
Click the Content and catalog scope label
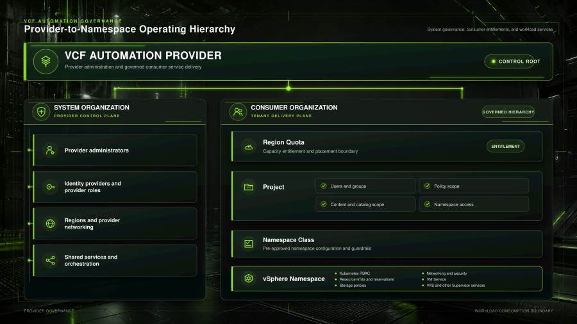357,205
